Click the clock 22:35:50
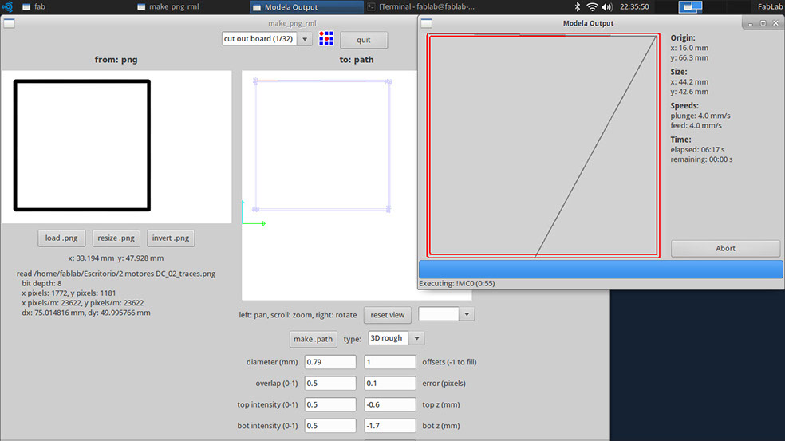Viewport: 785px width, 441px height. (x=634, y=6)
